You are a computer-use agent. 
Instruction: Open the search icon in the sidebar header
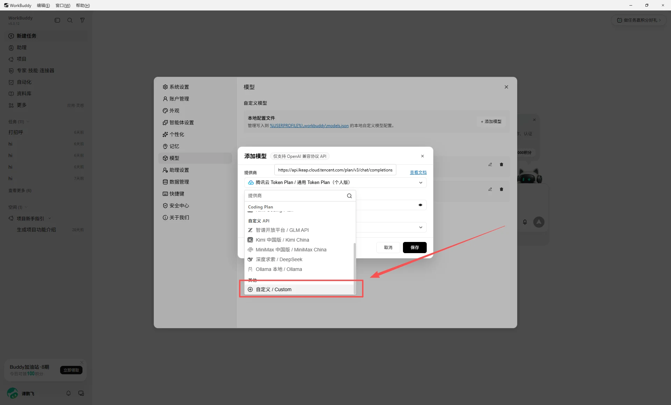70,20
